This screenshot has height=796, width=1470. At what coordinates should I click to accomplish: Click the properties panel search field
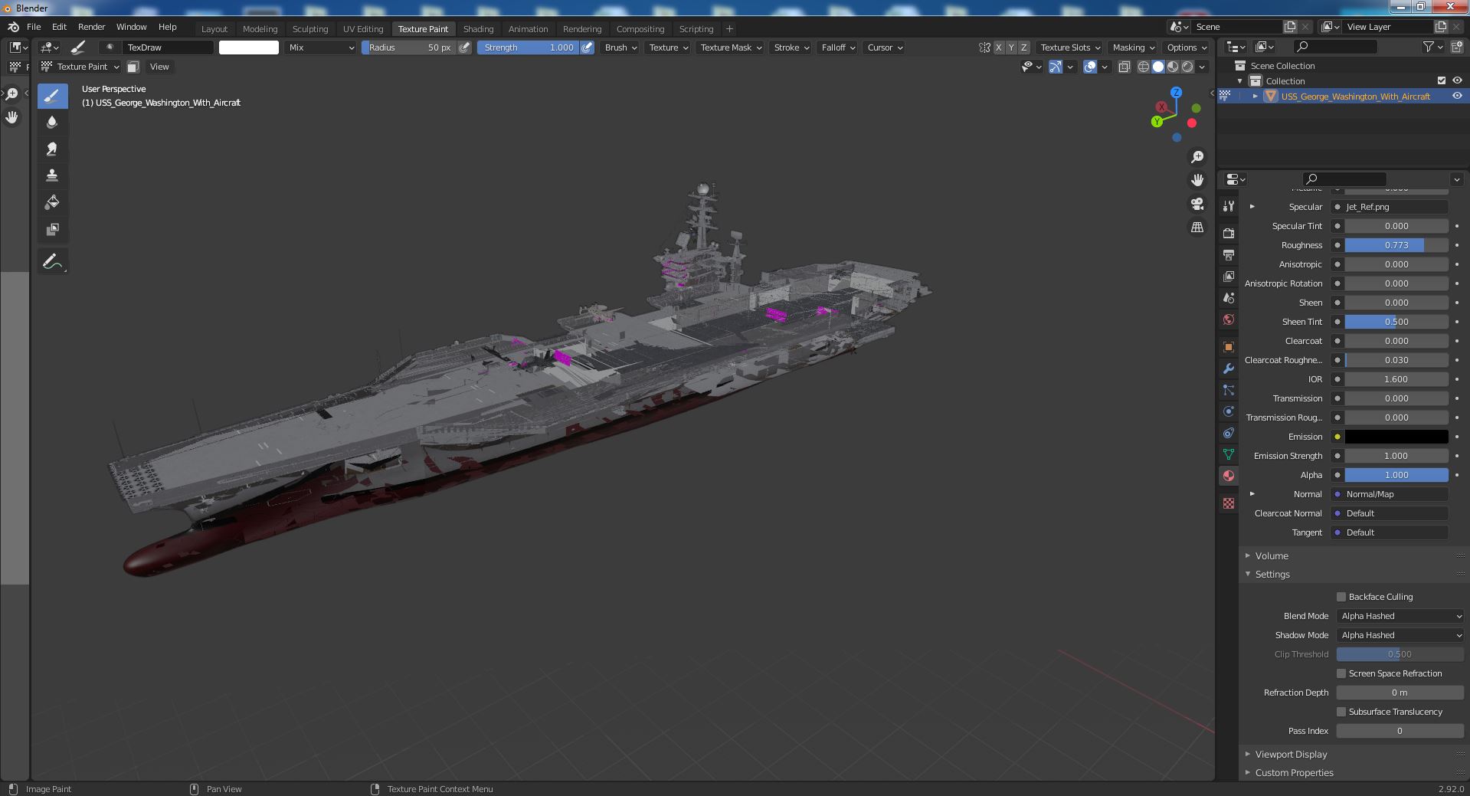(1345, 179)
